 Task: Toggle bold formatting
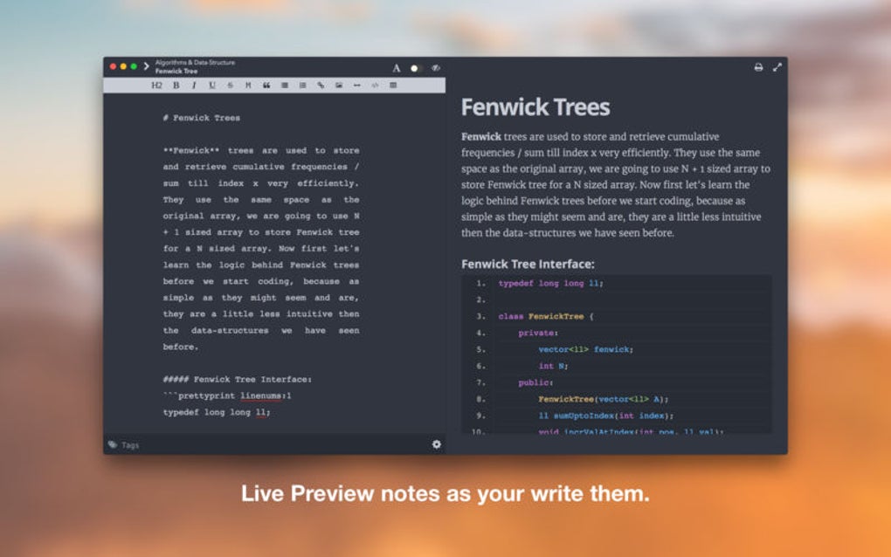pos(176,85)
